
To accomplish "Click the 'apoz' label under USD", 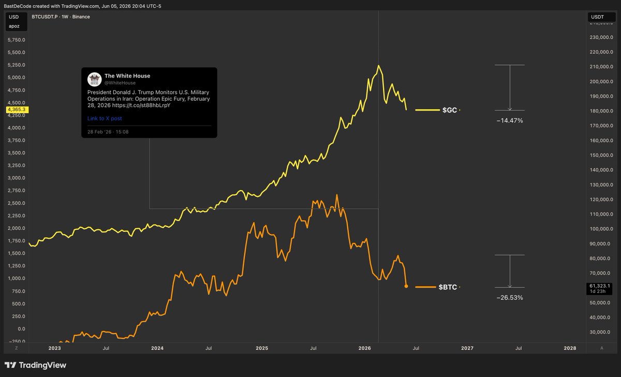I will coord(14,26).
